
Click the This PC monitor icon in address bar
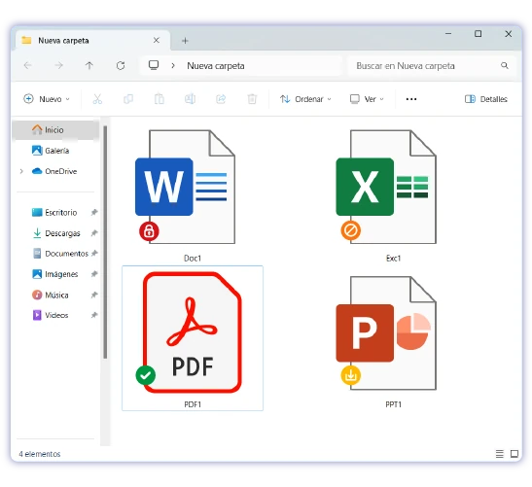pyautogui.click(x=154, y=65)
